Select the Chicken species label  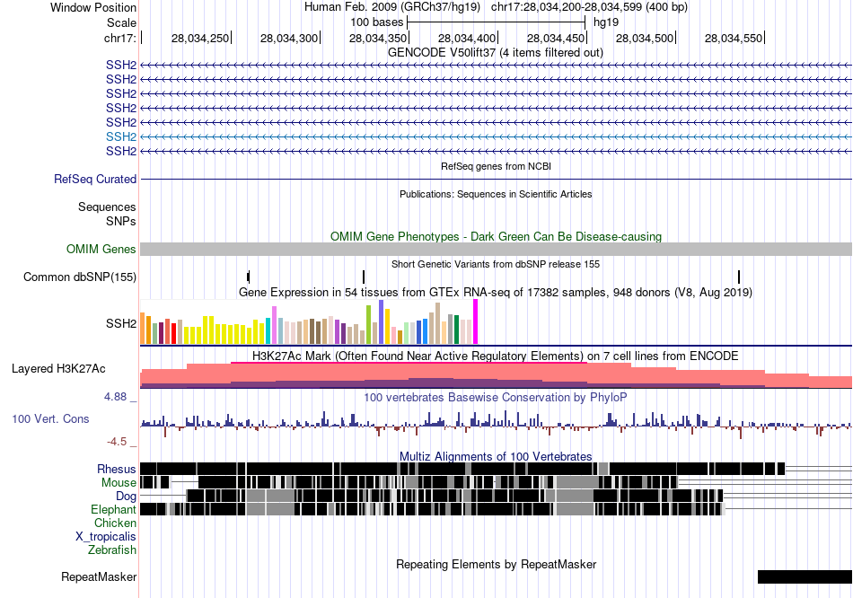115,523
